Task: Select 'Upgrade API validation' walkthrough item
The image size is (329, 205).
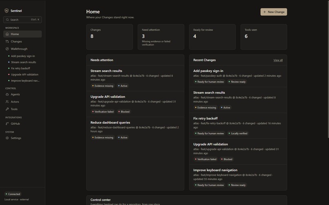Action: point(24,74)
